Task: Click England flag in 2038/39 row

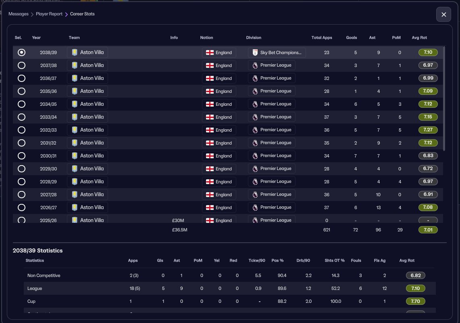Action: tap(210, 52)
